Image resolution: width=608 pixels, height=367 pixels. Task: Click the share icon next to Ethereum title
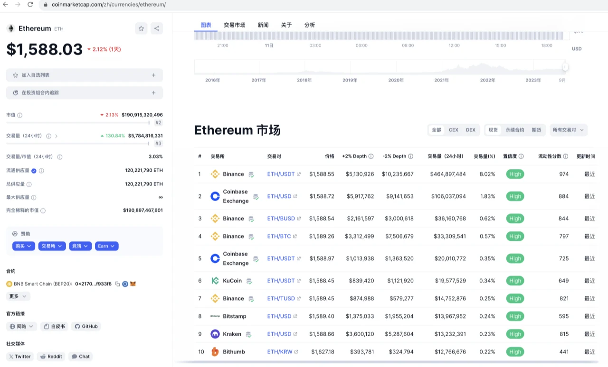click(x=157, y=28)
